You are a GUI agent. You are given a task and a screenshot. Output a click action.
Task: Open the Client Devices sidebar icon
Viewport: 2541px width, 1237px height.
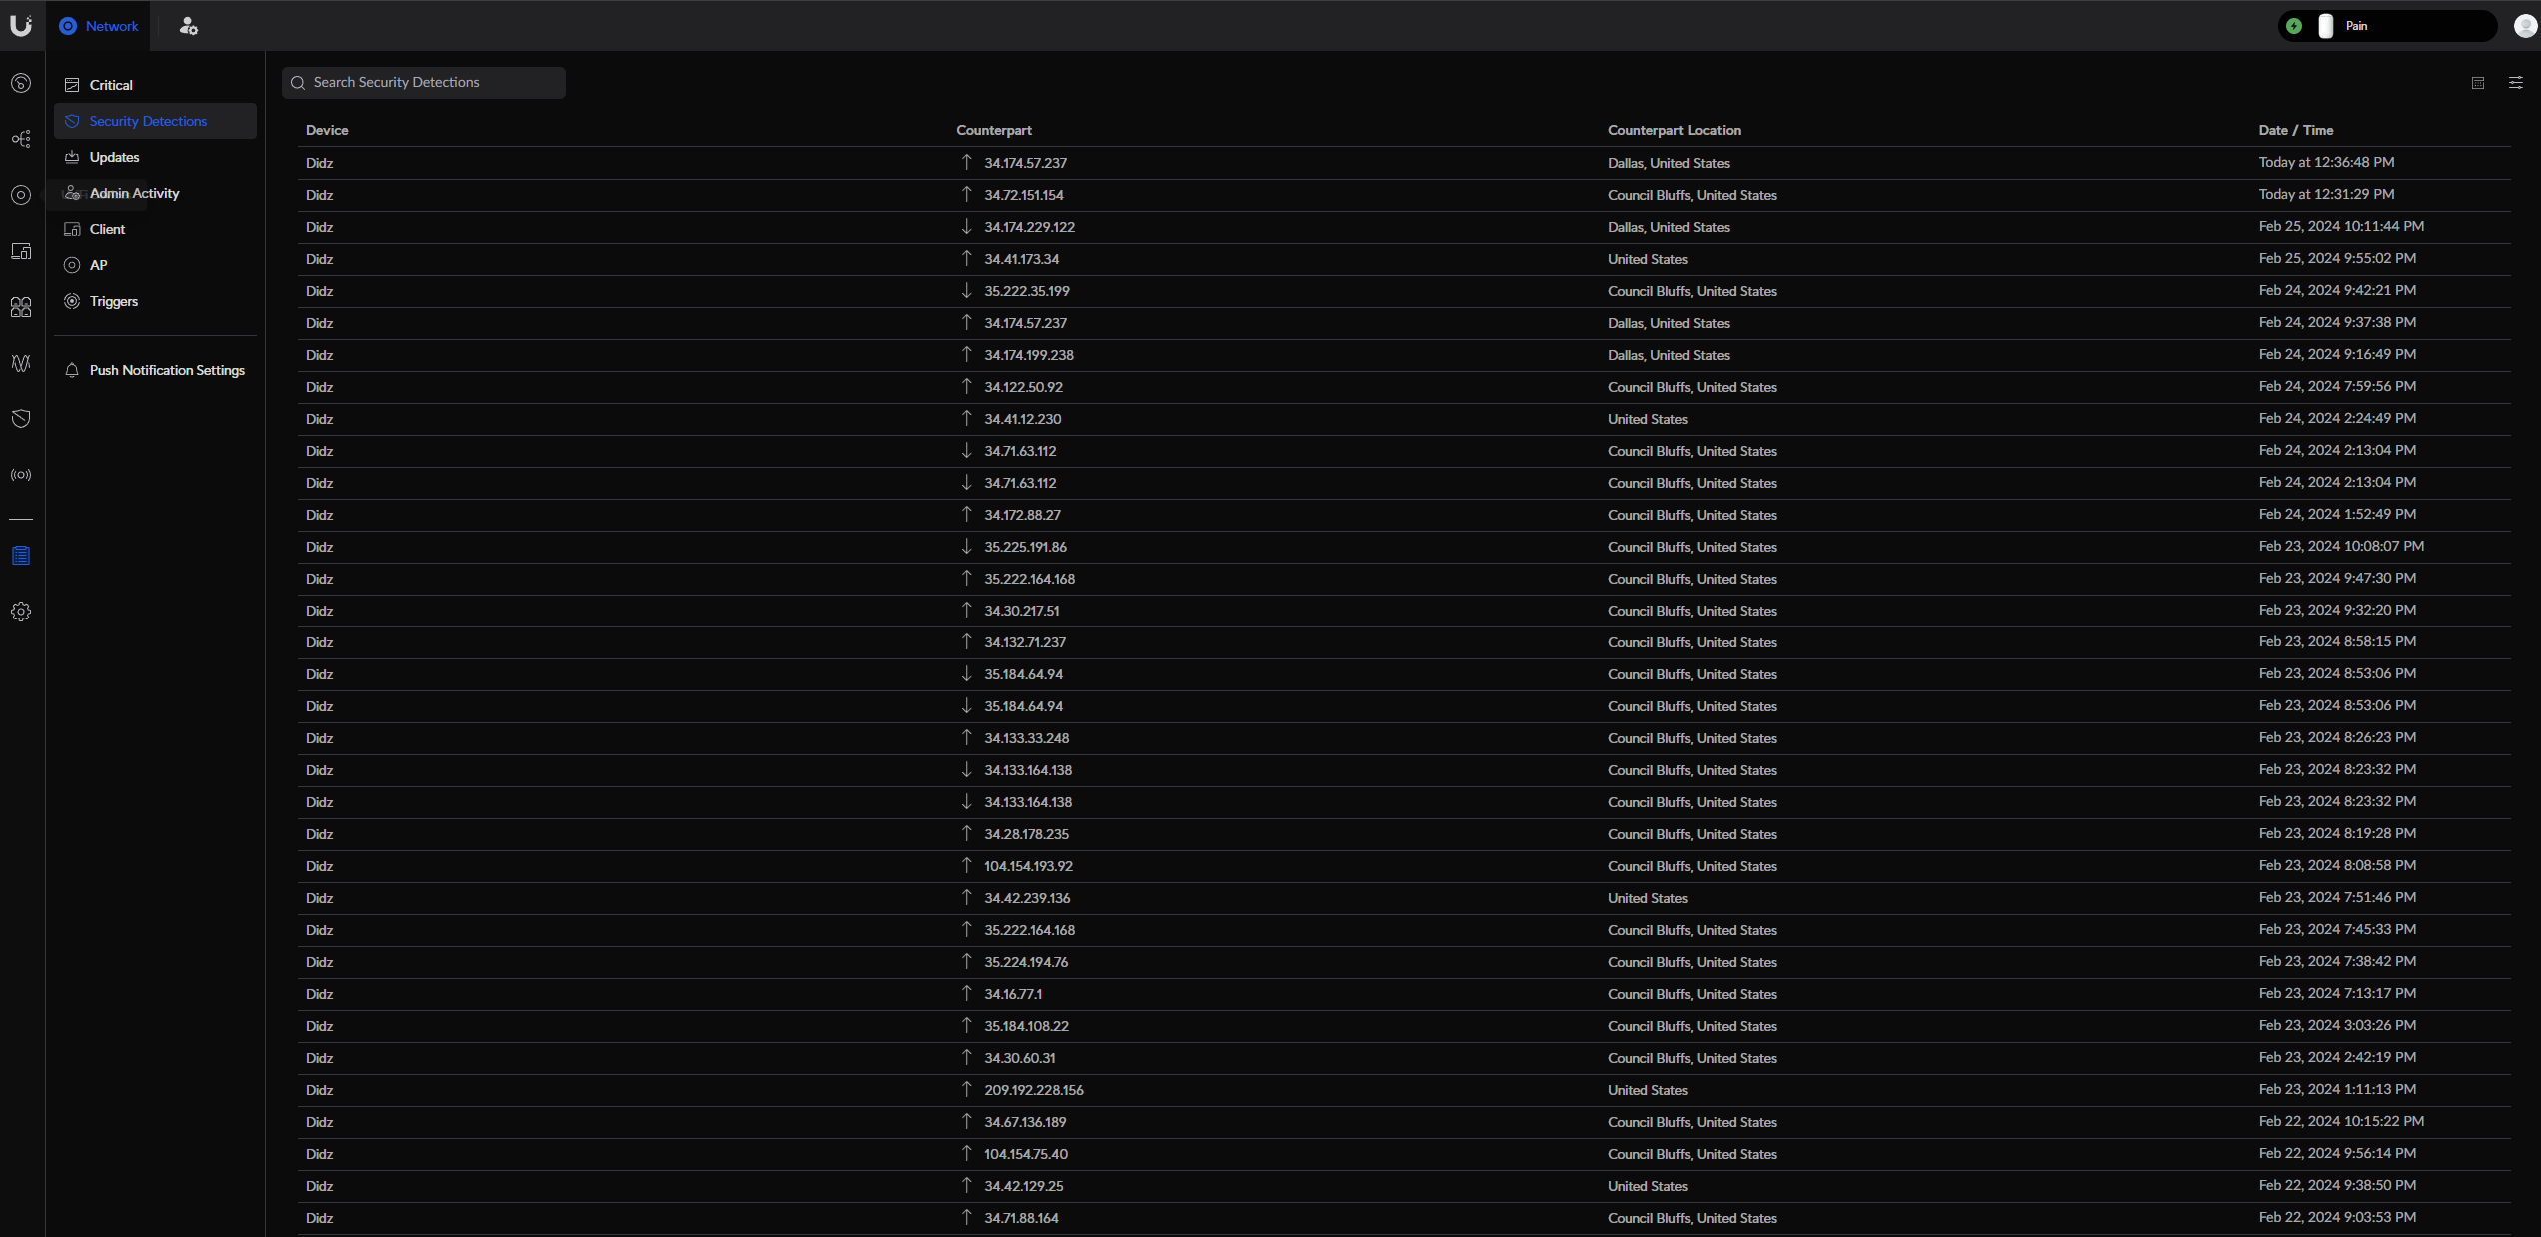(x=21, y=251)
